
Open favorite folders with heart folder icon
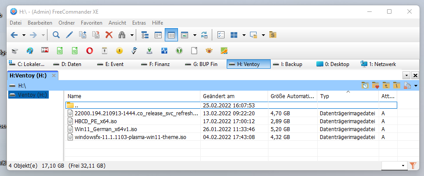pyautogui.click(x=376, y=85)
